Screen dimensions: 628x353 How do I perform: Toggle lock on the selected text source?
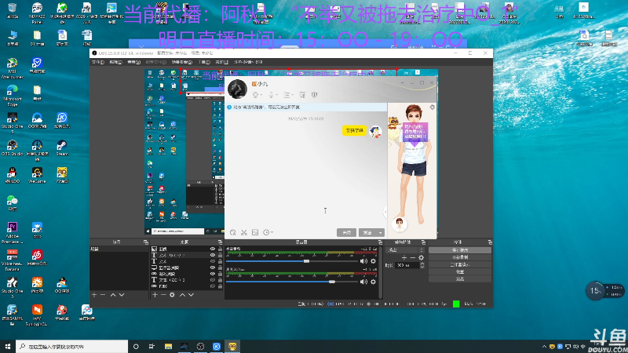[220, 255]
